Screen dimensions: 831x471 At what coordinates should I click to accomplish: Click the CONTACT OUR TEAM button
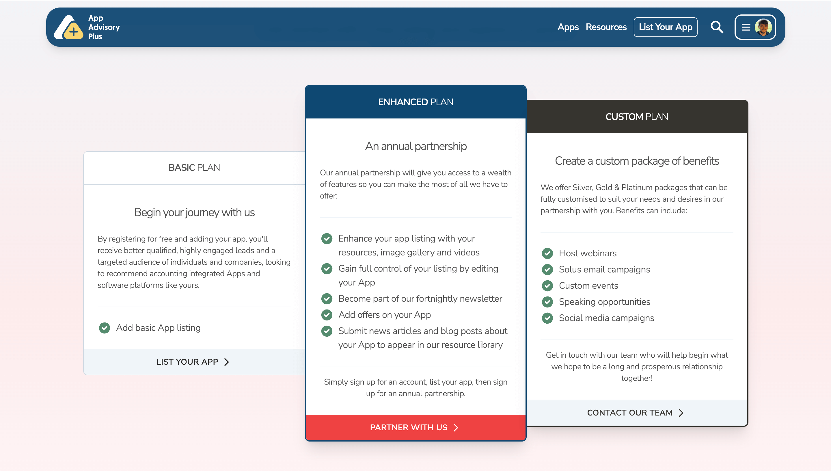pyautogui.click(x=636, y=413)
